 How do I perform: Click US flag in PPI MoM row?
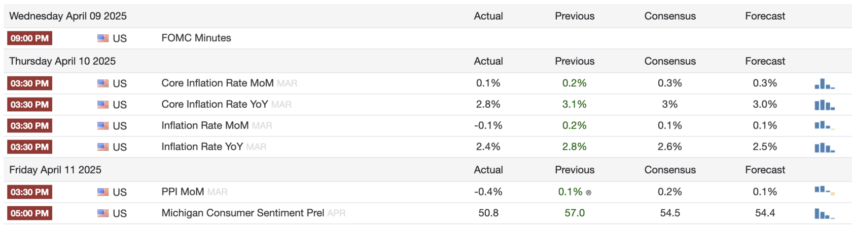pyautogui.click(x=103, y=192)
